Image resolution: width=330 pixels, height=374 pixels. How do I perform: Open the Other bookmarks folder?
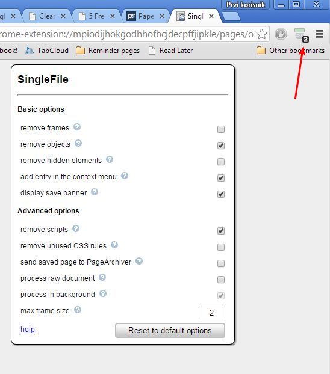coord(291,51)
